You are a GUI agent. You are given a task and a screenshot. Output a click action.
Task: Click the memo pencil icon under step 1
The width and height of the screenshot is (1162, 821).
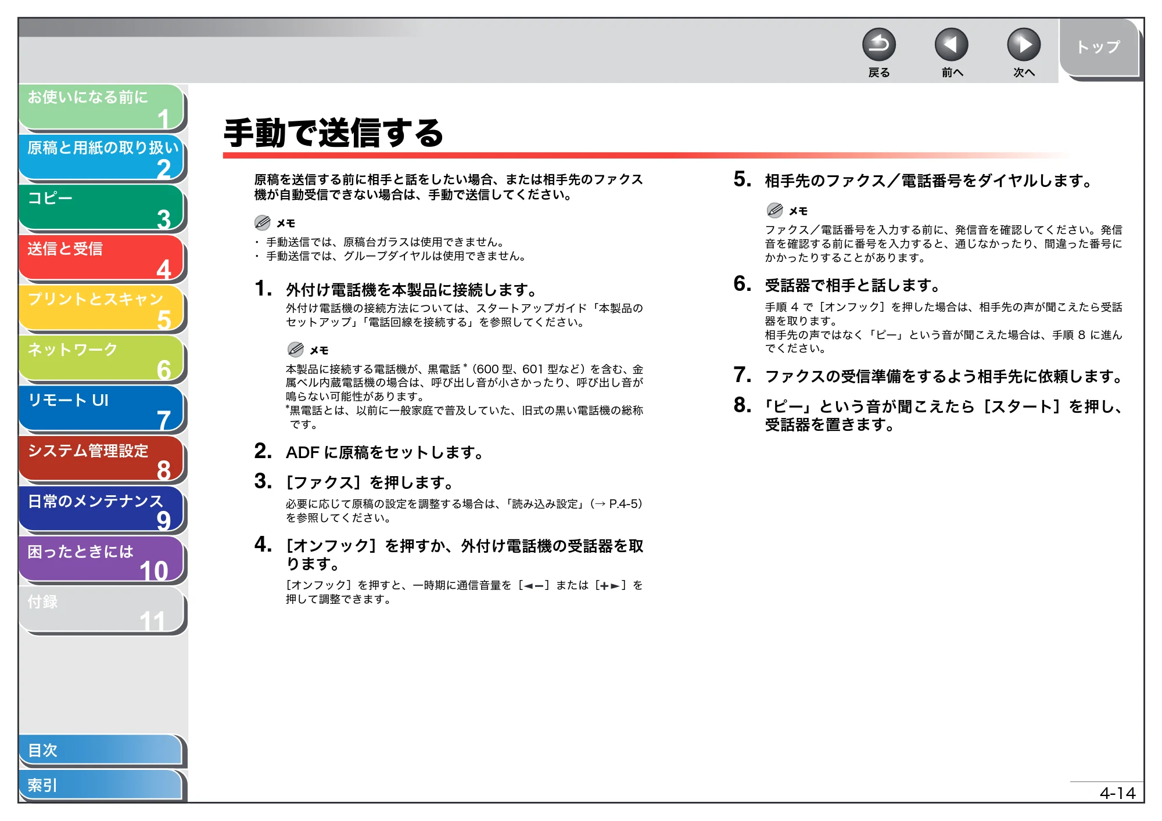(x=296, y=350)
